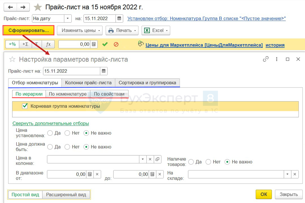The image size is (305, 203).
Task: Open selected value of 'Цена в колонке'
Action: pos(157,159)
